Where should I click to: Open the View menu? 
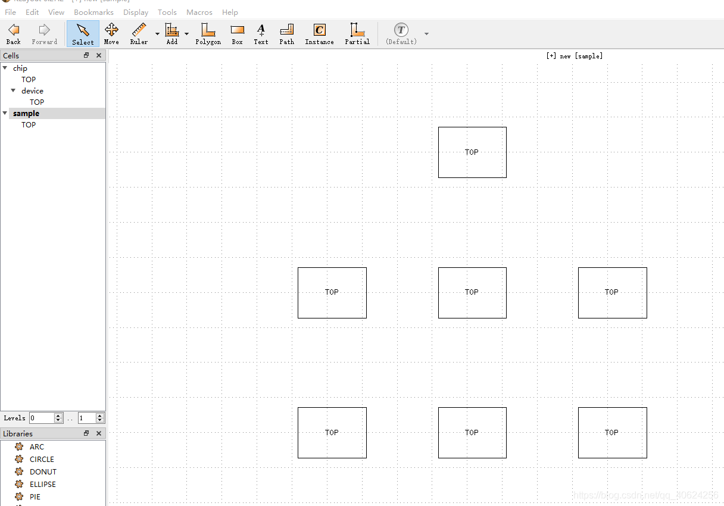[56, 12]
